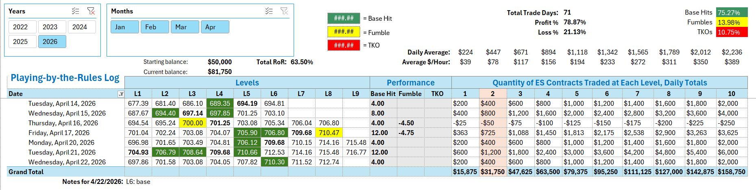Select the Starting balance $50,000 cell
Screen dimensions: 756x190
(220, 62)
